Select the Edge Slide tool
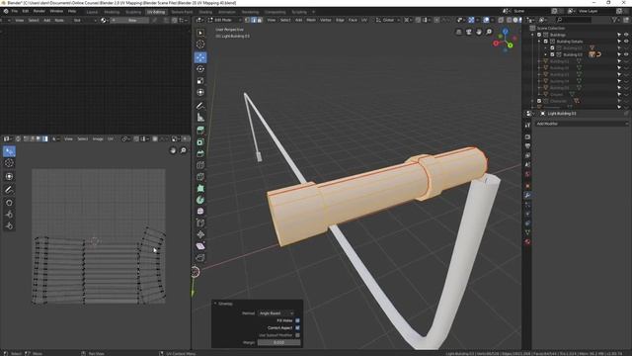 200,222
